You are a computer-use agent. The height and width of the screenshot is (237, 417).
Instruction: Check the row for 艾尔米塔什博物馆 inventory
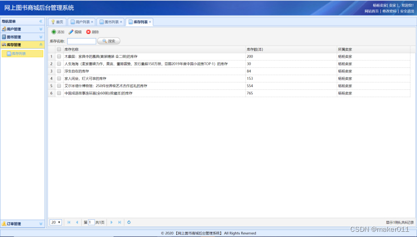coord(59,86)
